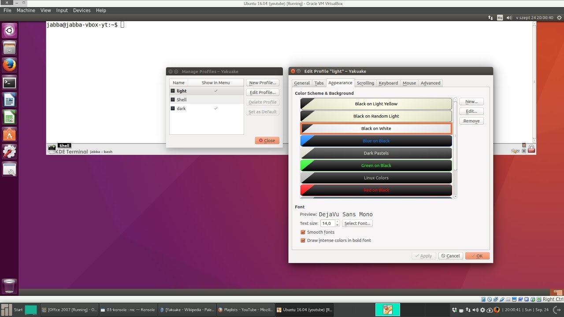Toggle Draw intense colors in bold font
The width and height of the screenshot is (564, 317).
click(303, 240)
